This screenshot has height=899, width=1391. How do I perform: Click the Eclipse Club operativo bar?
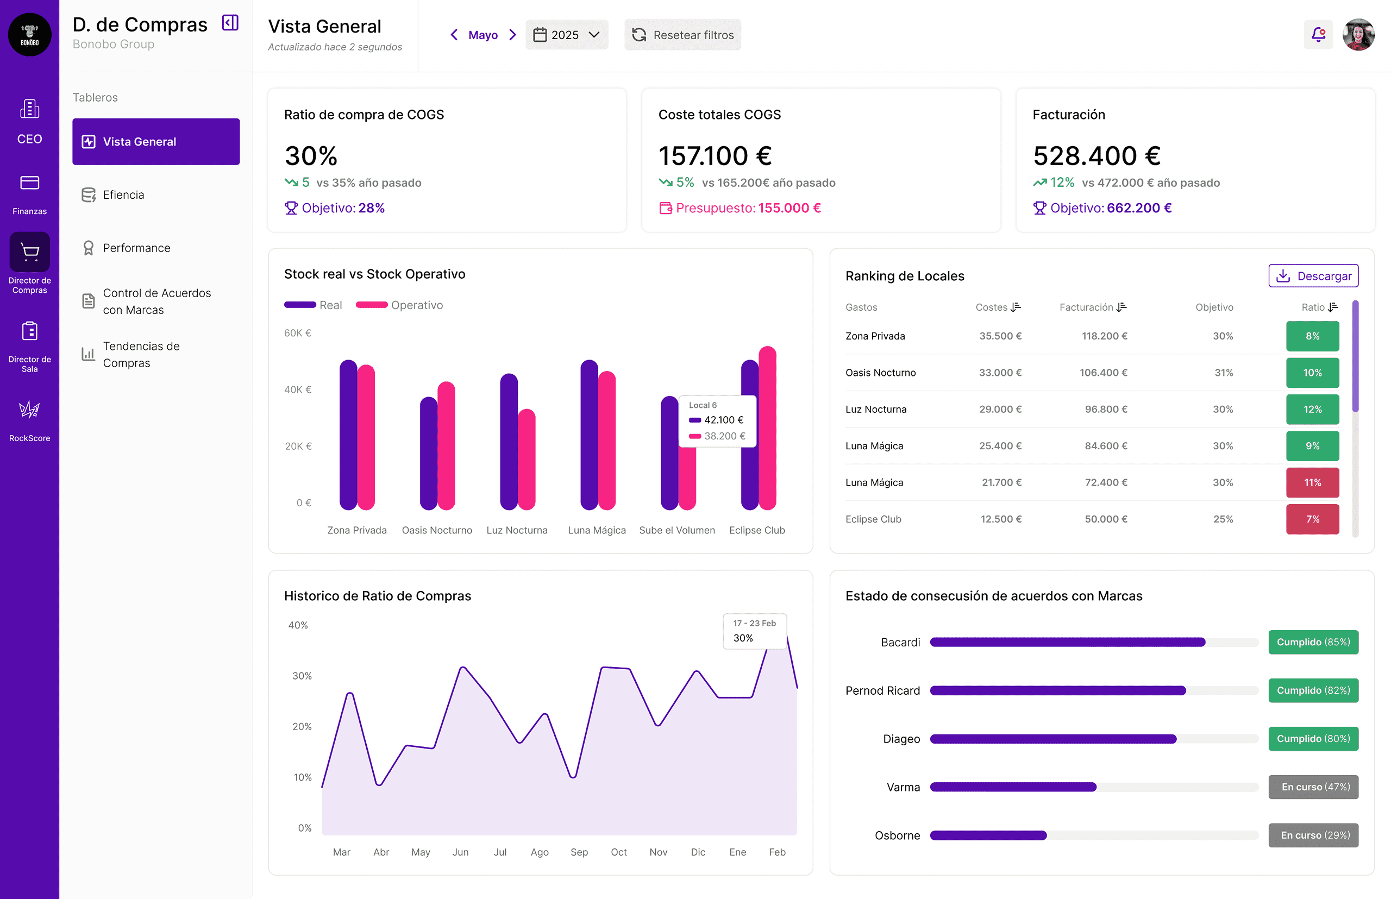pyautogui.click(x=767, y=428)
